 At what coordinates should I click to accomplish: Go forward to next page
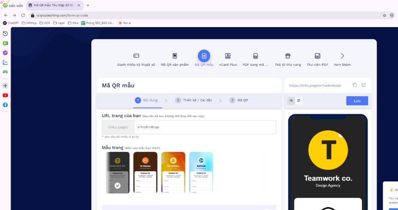pos(15,15)
